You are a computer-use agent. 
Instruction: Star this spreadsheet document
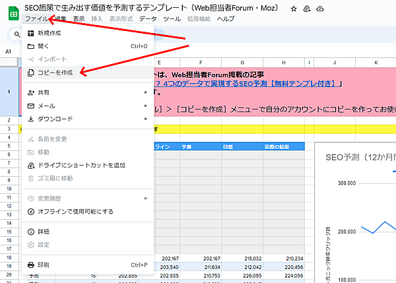[293, 8]
